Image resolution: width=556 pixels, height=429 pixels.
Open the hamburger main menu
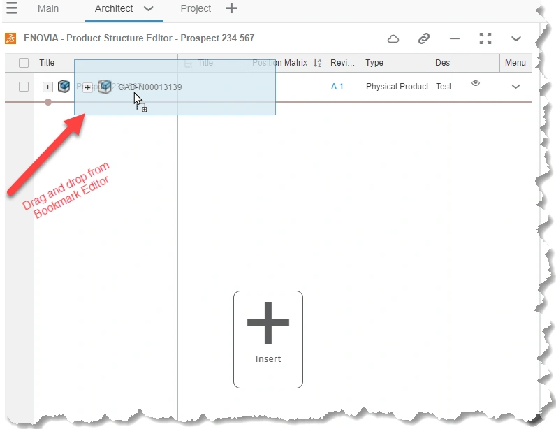coord(12,8)
